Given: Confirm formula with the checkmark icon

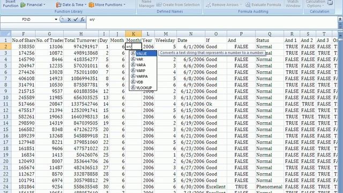Looking at the screenshot, I should coord(76,19).
